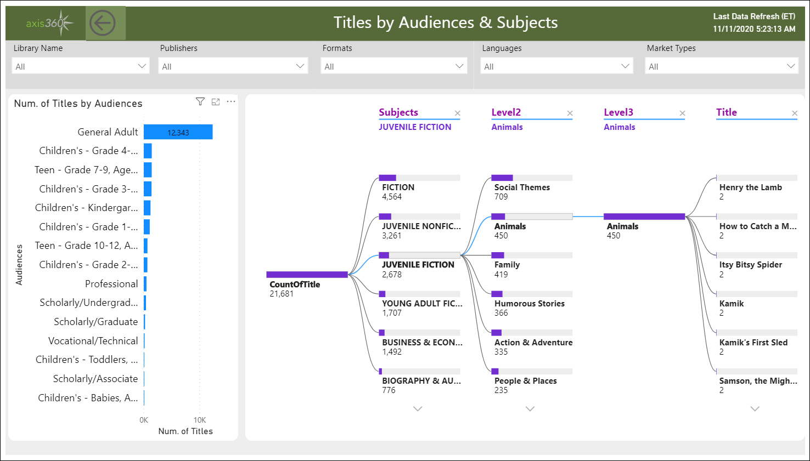The image size is (810, 461).
Task: Remove the Subjects level with its x icon
Action: click(458, 113)
